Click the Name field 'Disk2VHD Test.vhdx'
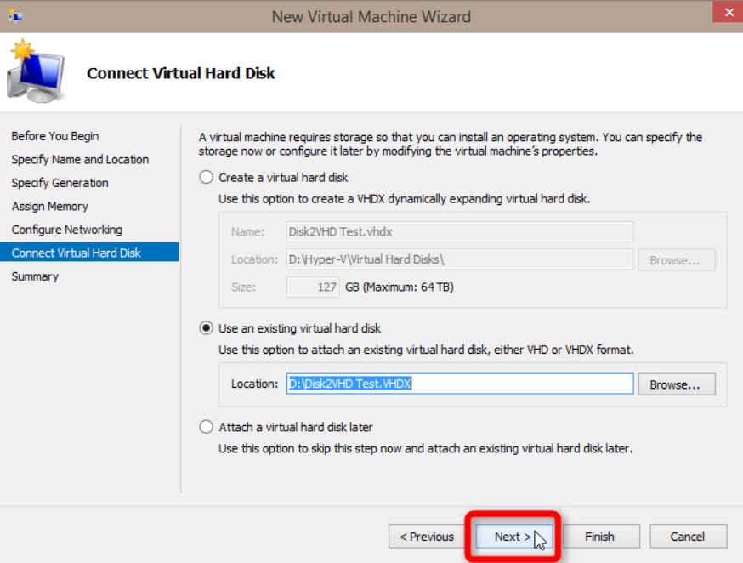Image resolution: width=743 pixels, height=563 pixels. click(x=460, y=231)
